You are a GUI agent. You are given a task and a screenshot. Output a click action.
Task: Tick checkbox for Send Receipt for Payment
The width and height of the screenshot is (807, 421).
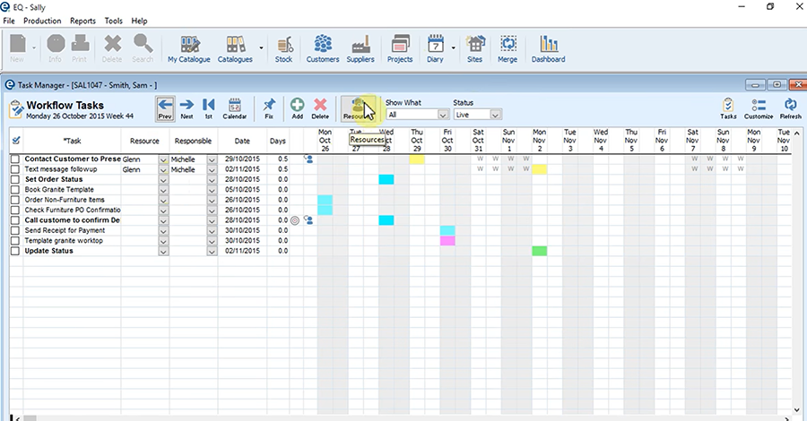pos(15,231)
